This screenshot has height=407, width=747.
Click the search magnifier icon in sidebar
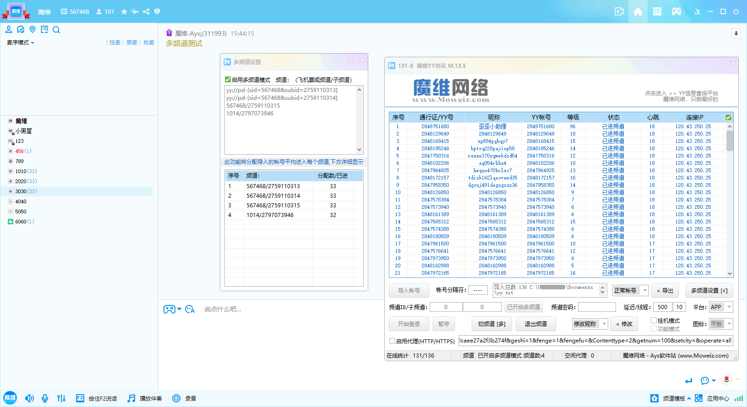click(56, 30)
